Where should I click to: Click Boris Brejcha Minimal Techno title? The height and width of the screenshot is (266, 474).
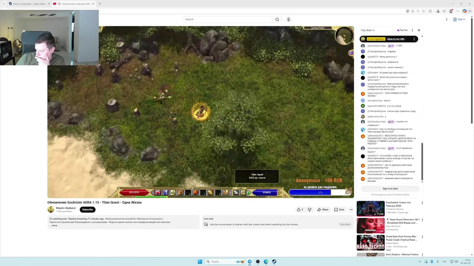(402, 254)
